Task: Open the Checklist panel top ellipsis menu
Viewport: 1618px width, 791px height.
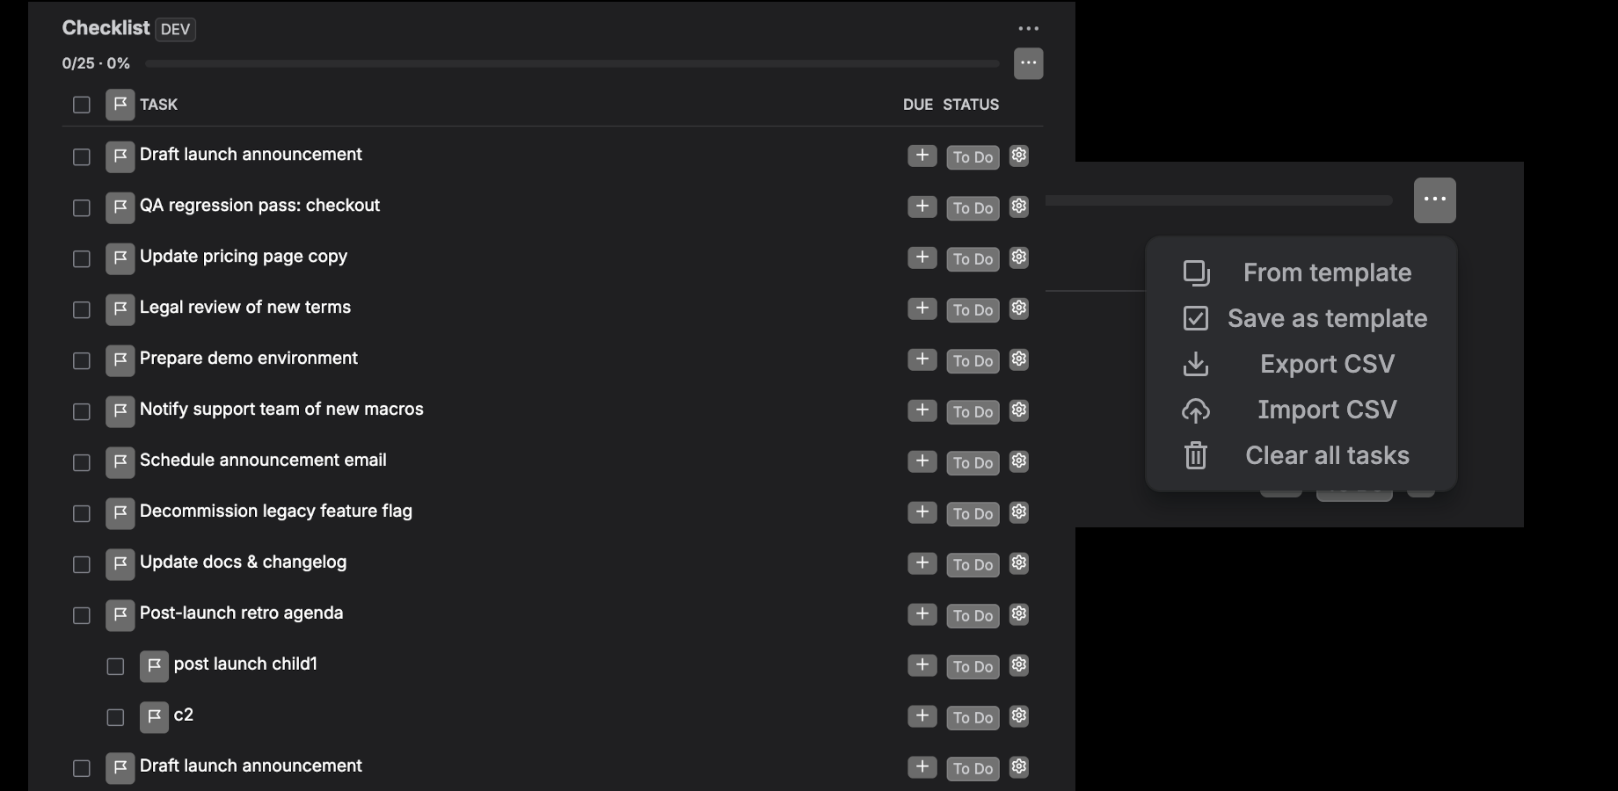Action: [1028, 28]
